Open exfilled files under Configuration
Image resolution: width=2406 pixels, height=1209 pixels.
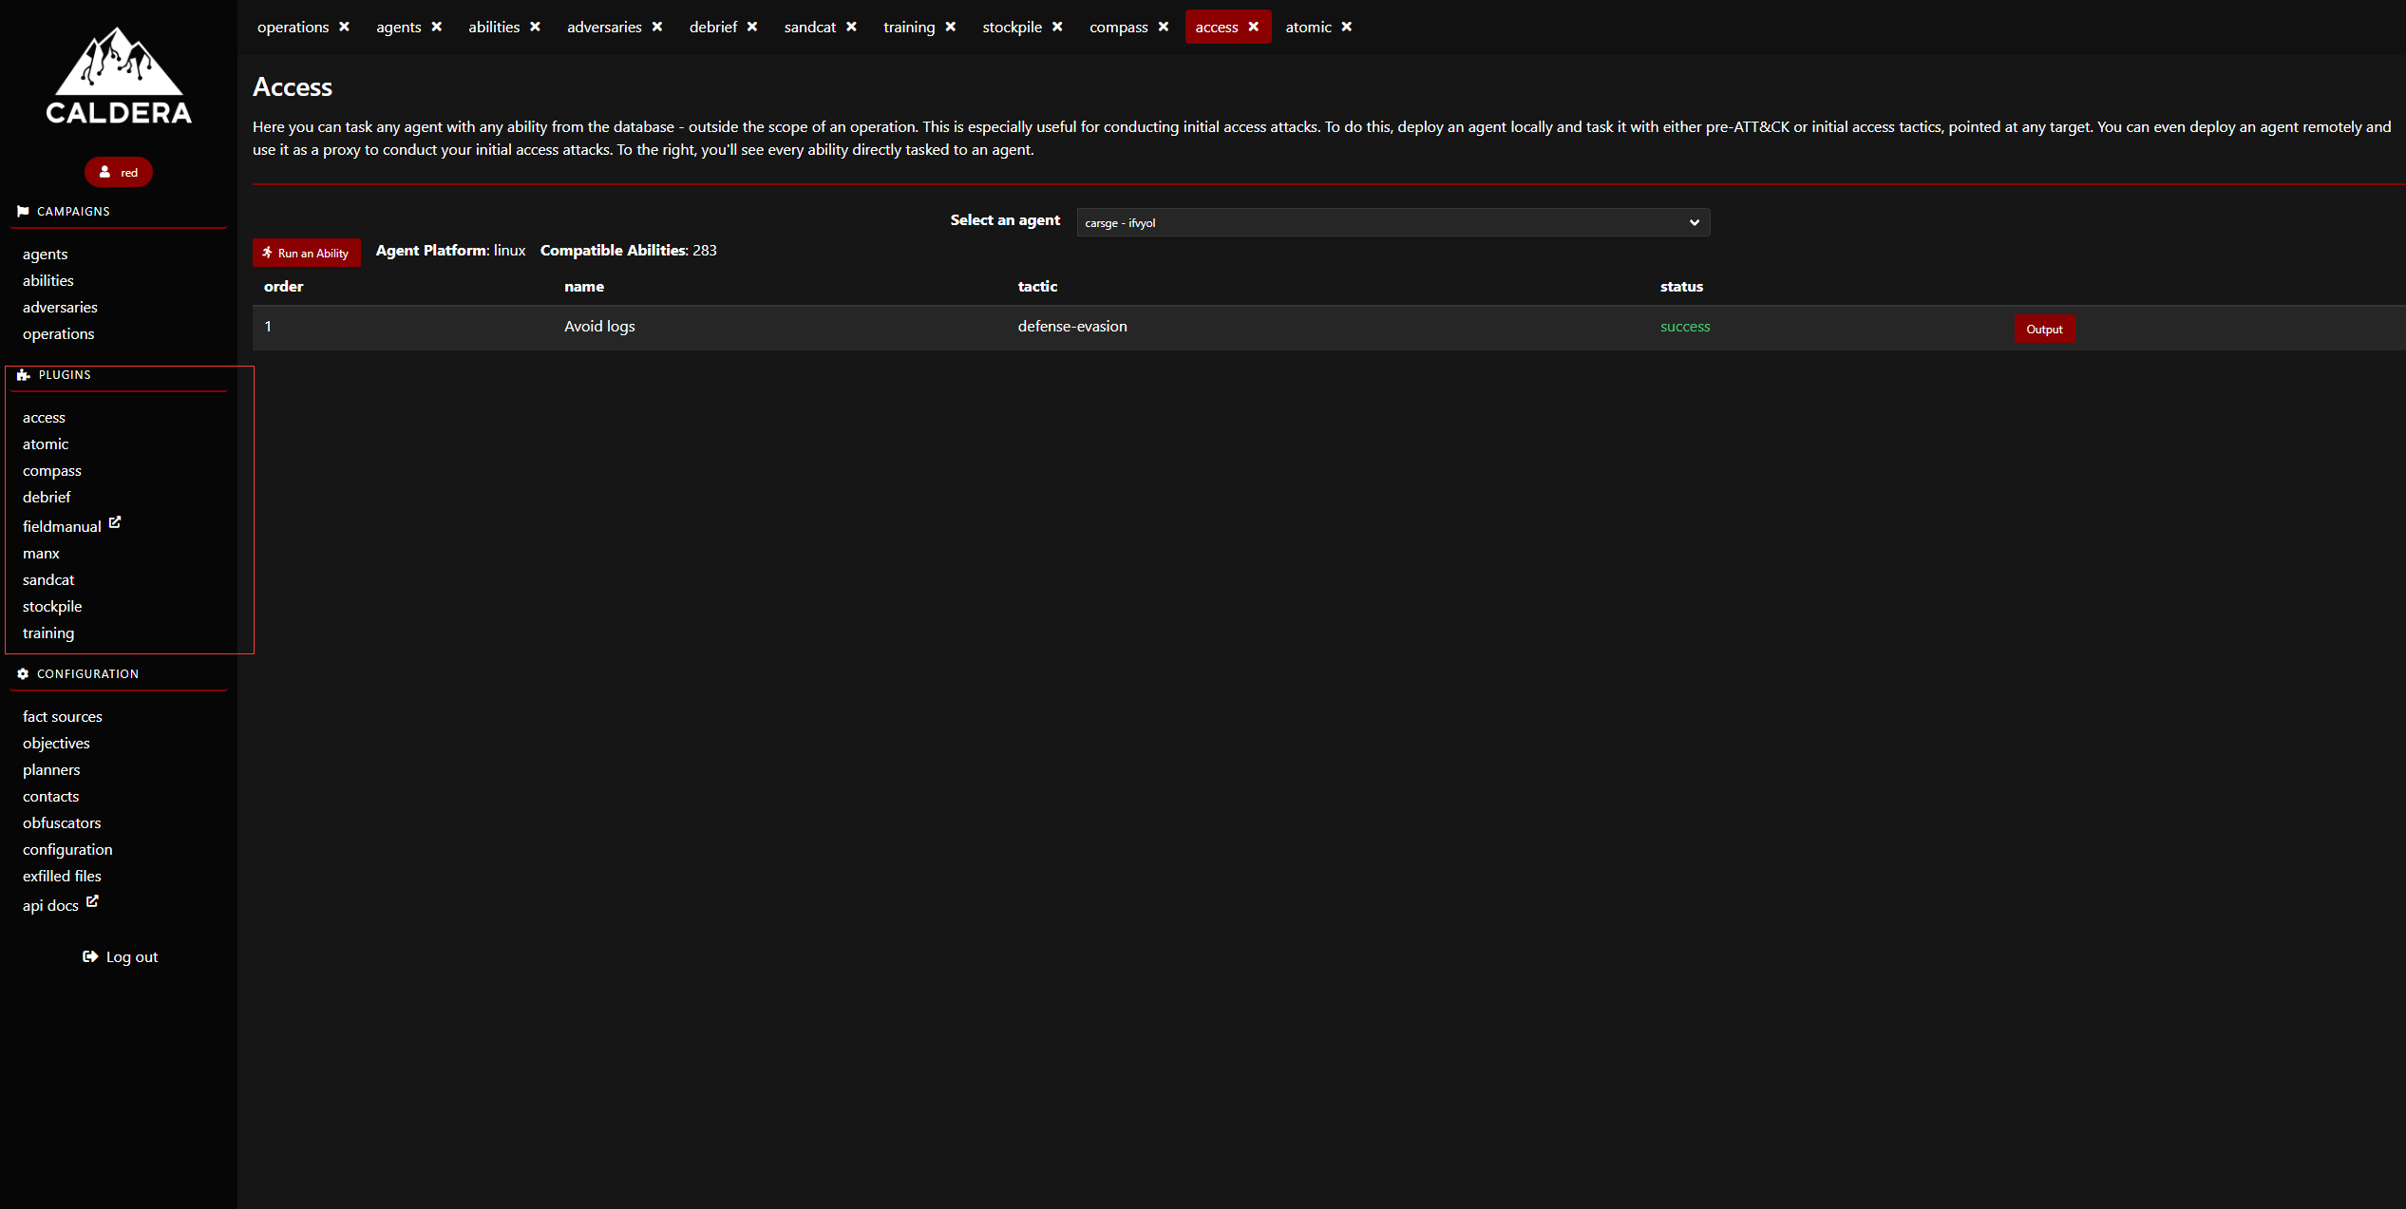62,876
